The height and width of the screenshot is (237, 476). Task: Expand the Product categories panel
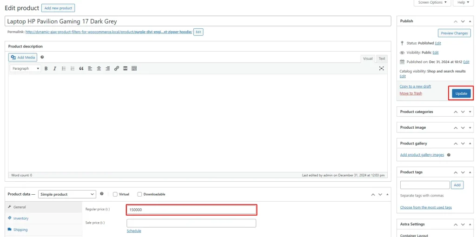pyautogui.click(x=470, y=112)
